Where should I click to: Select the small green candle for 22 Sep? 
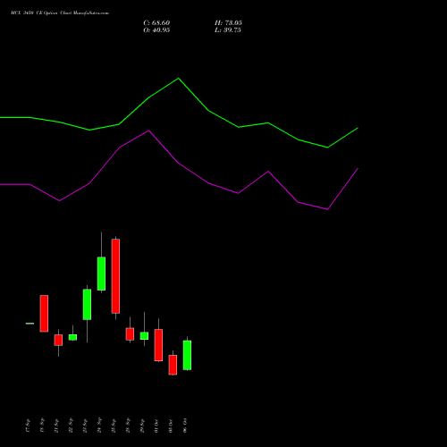[72, 337]
